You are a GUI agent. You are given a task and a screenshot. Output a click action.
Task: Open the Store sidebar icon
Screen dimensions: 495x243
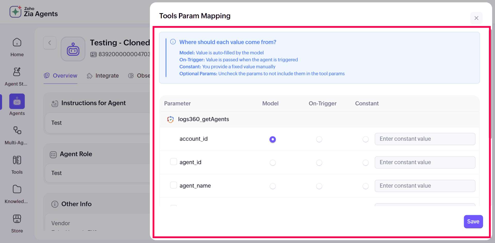point(17,219)
